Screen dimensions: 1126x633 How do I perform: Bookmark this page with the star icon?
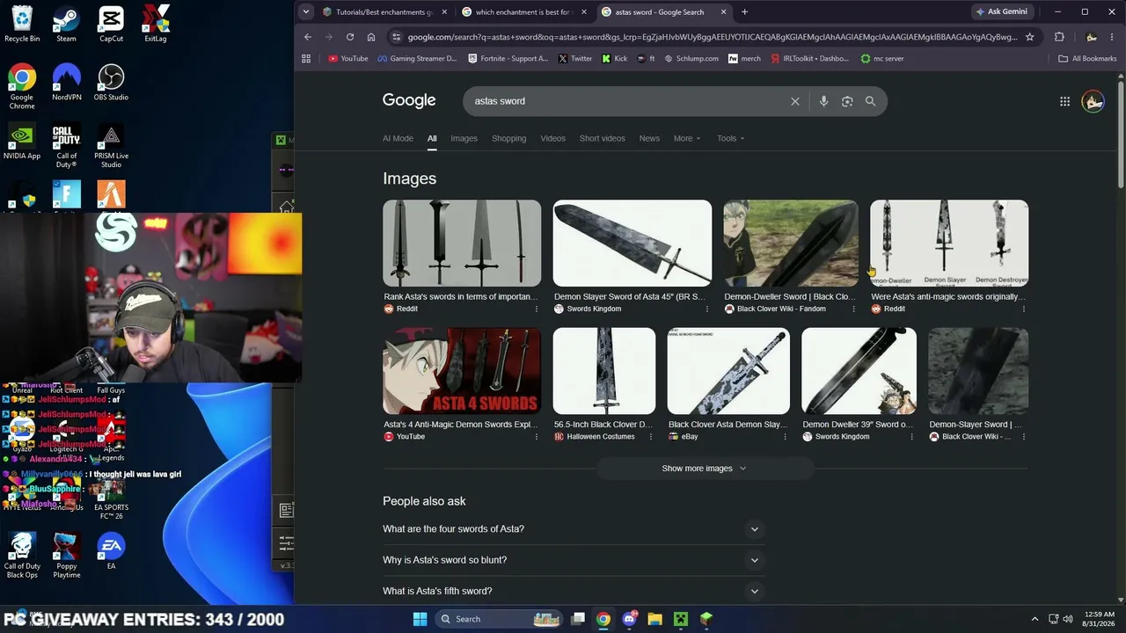tap(1030, 37)
